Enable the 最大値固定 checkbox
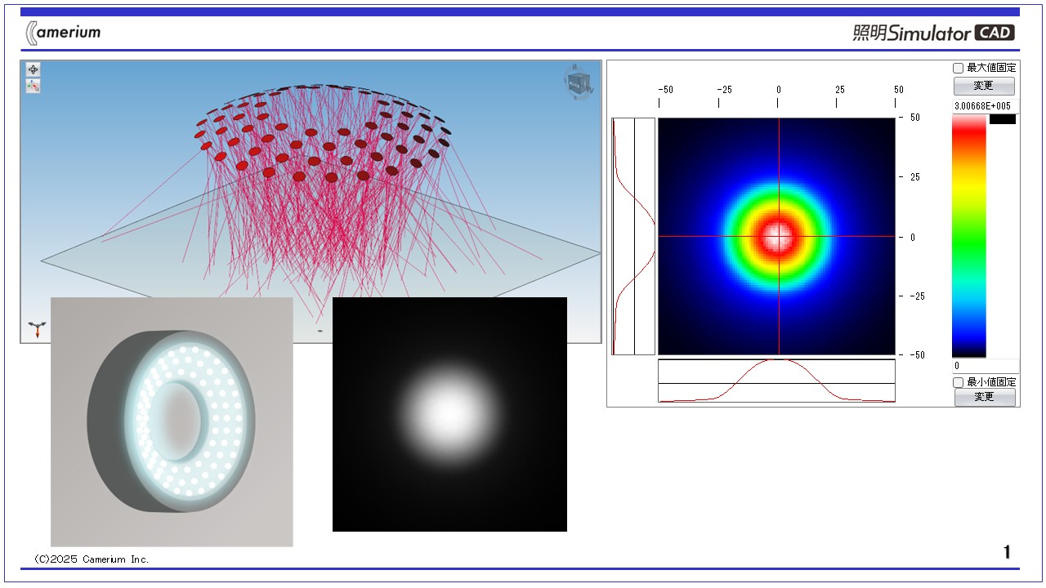Viewport: 1046px width, 588px height. 959,69
